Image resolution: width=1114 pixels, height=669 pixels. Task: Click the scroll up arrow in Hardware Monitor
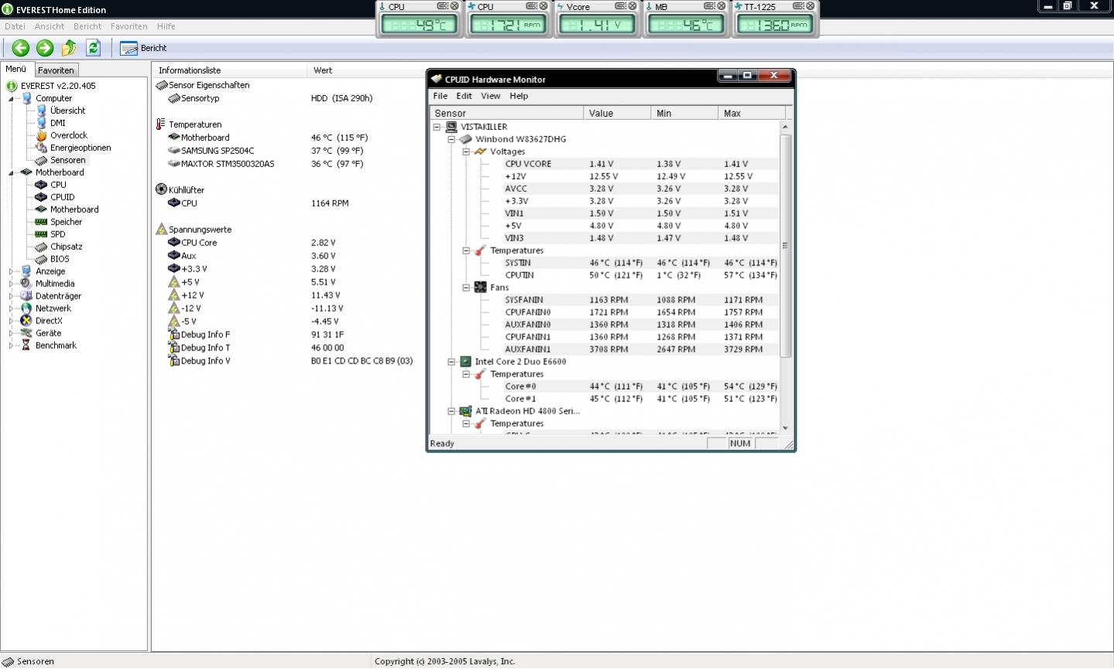tap(785, 126)
